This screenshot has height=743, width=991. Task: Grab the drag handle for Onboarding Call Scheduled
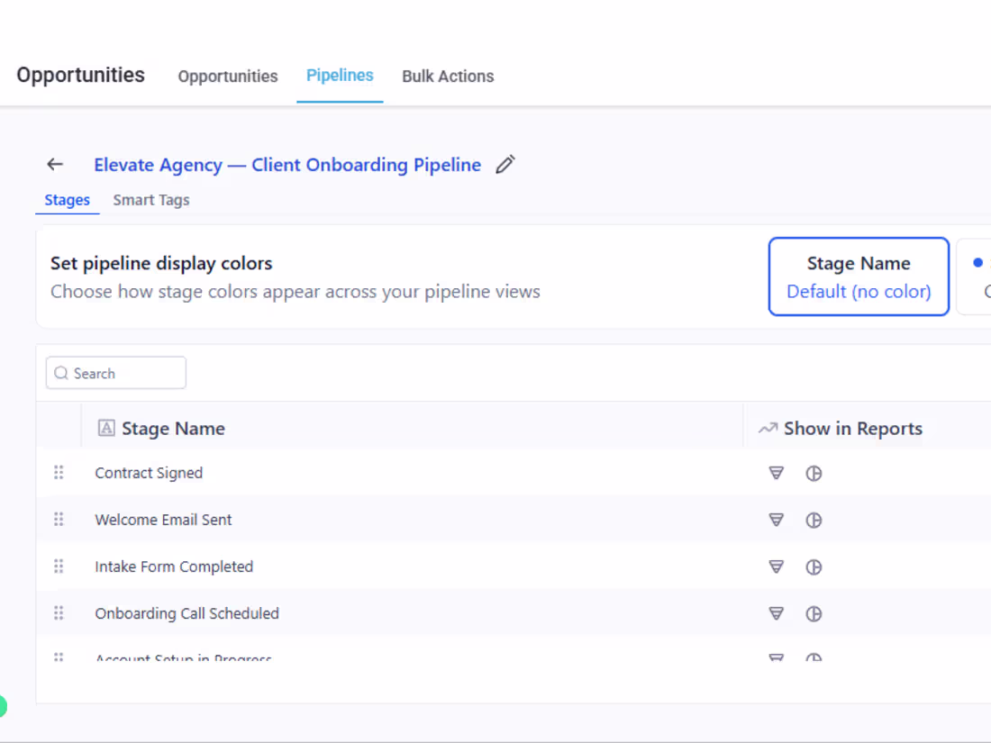[59, 612]
